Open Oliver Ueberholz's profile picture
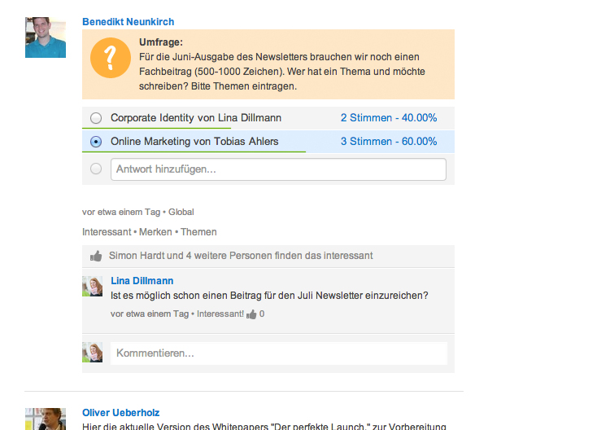Image resolution: width=610 pixels, height=430 pixels. click(x=46, y=419)
